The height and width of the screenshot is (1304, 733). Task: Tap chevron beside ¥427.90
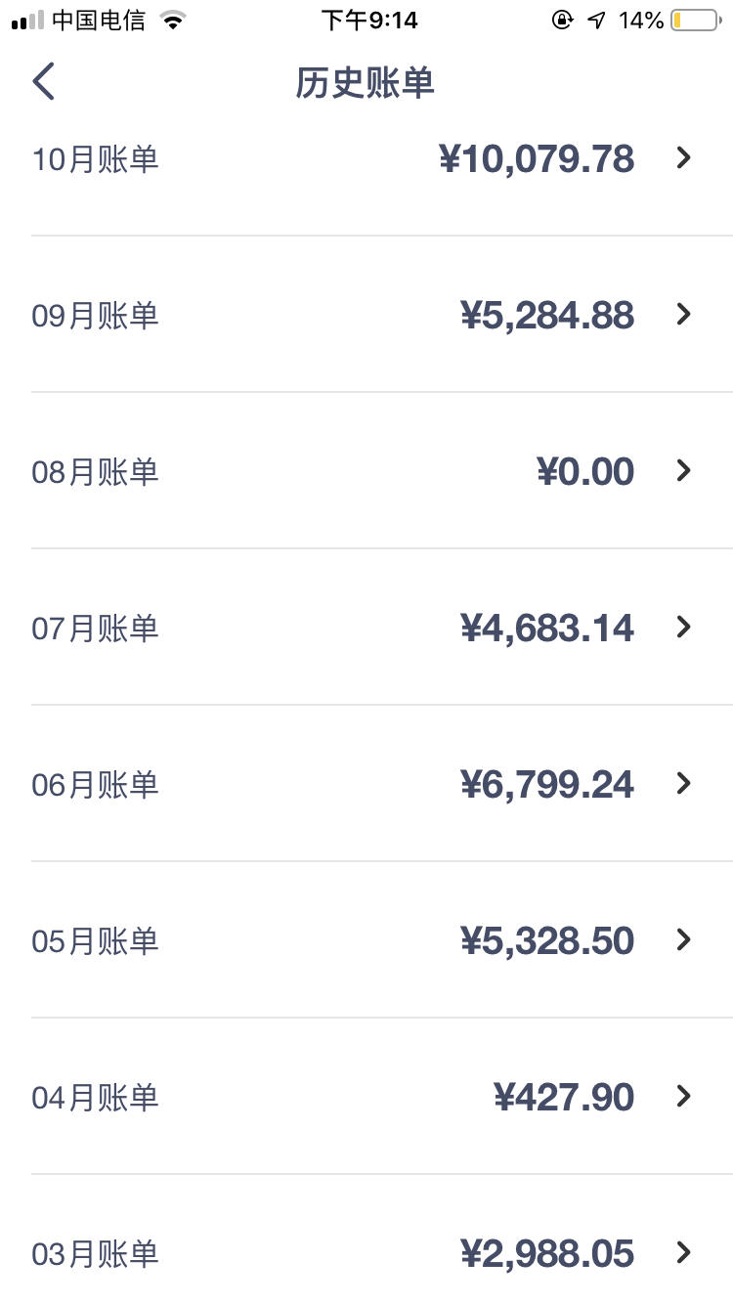click(x=684, y=1096)
